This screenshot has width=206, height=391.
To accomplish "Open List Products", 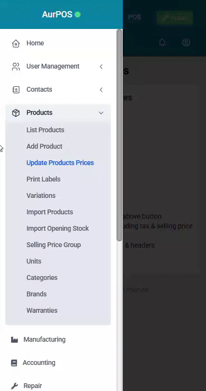I will tap(45, 130).
